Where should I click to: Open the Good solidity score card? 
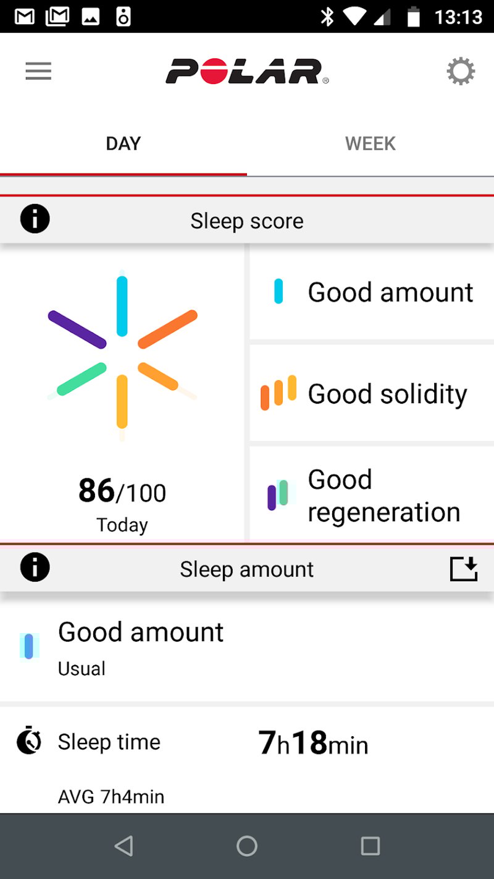click(x=372, y=393)
